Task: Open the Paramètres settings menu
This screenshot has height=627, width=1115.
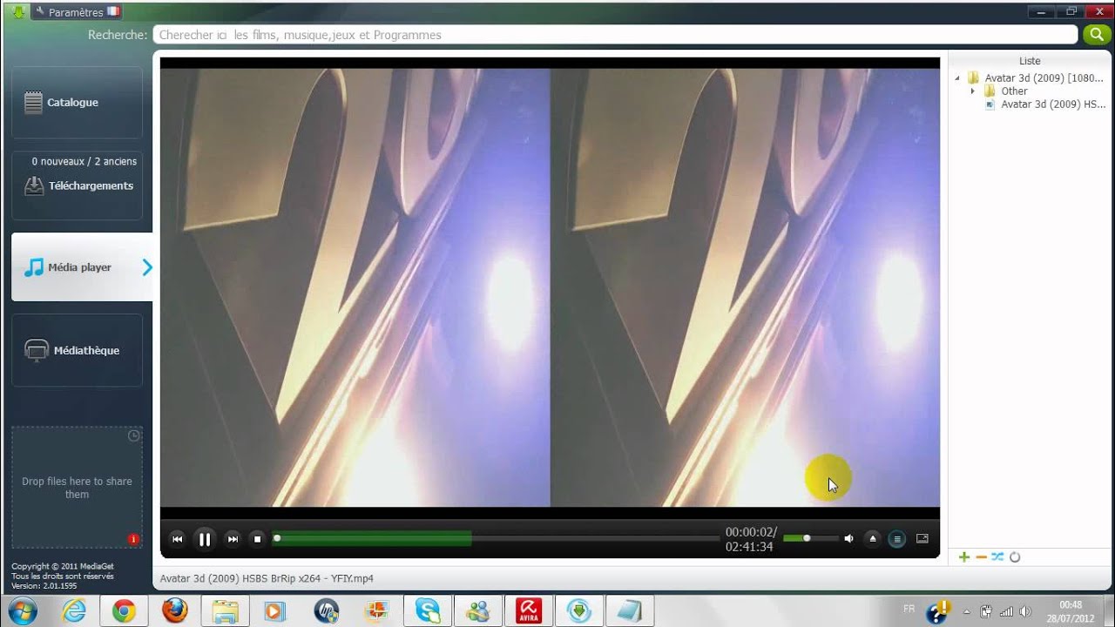Action: coord(75,12)
